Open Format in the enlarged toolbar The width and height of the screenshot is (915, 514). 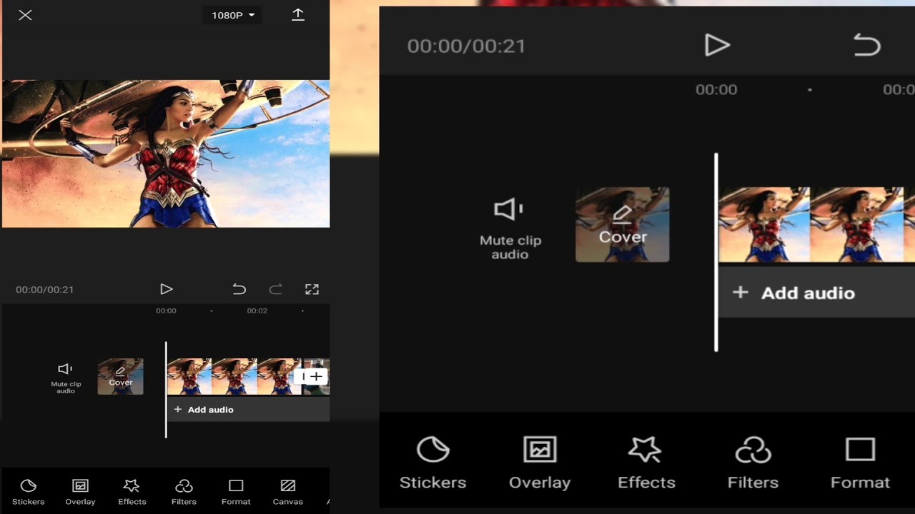tap(860, 463)
